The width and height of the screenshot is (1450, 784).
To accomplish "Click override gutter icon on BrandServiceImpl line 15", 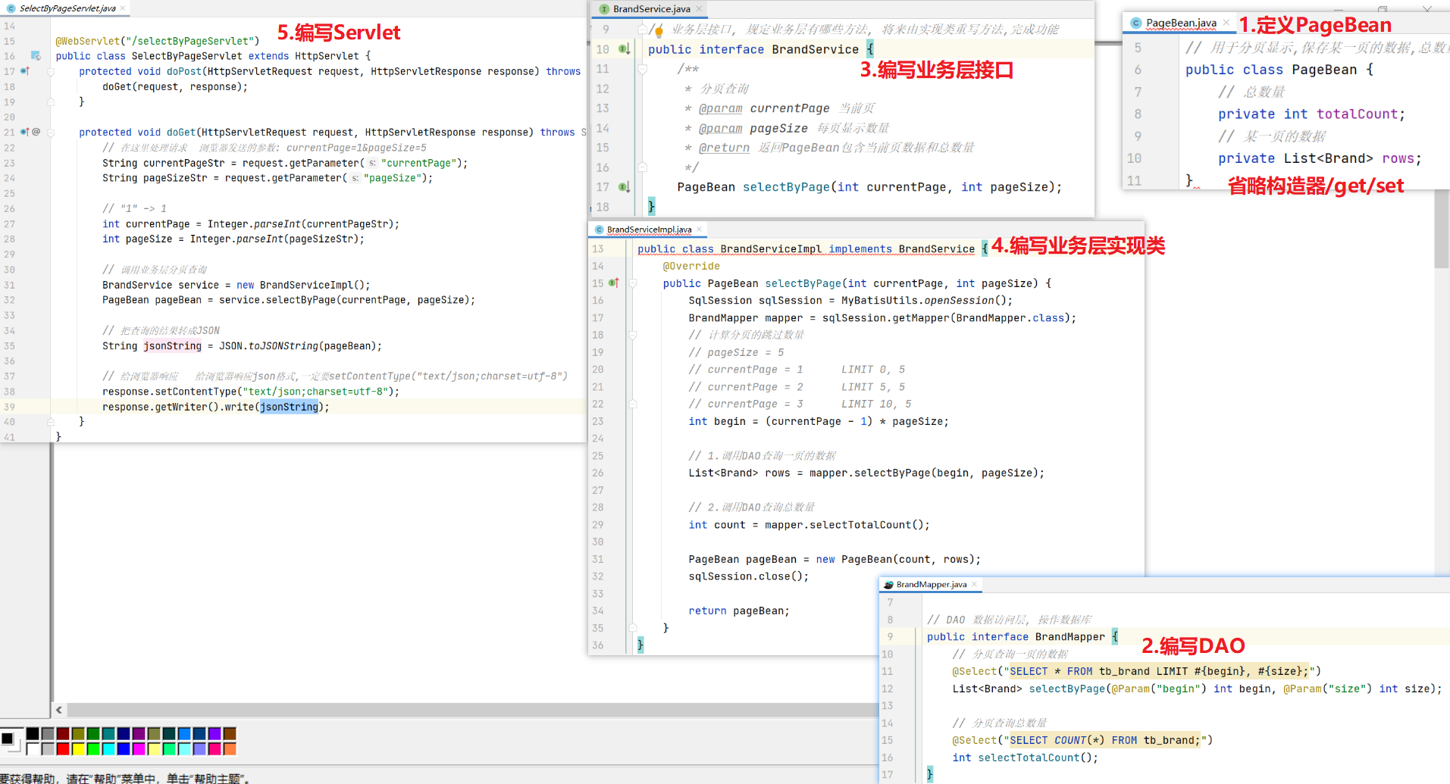I will [x=614, y=283].
